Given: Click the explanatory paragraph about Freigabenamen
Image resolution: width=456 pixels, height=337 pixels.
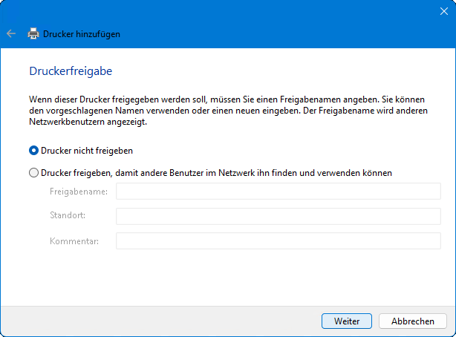Looking at the screenshot, I should pos(223,111).
